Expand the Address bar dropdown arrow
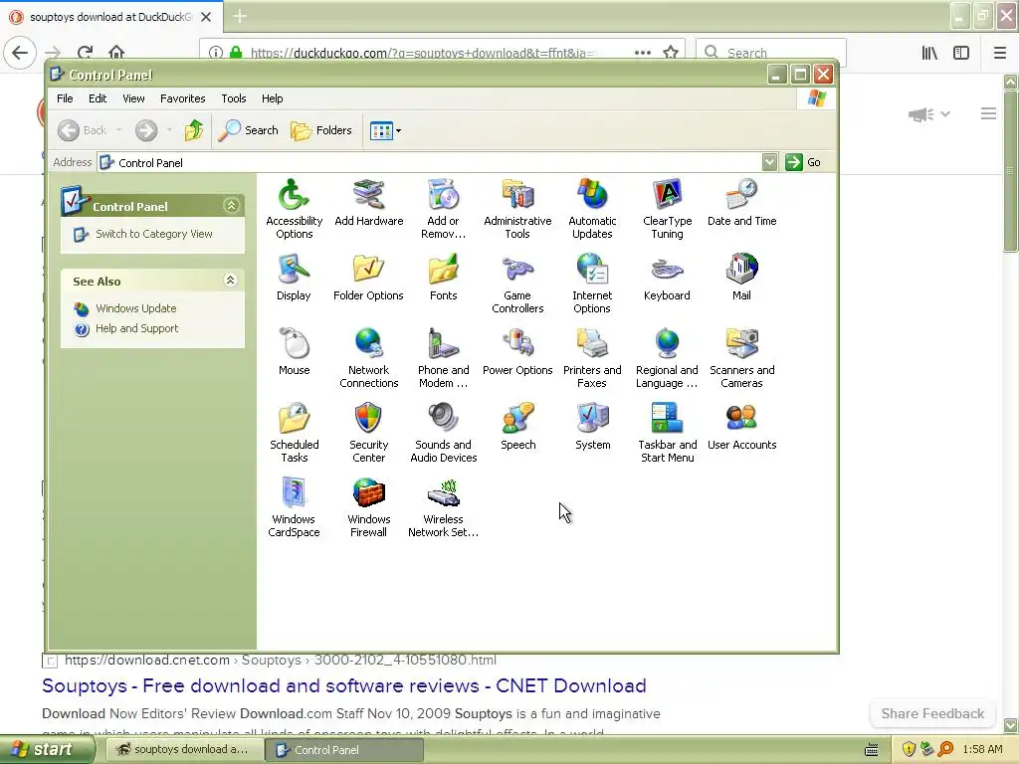 click(769, 162)
